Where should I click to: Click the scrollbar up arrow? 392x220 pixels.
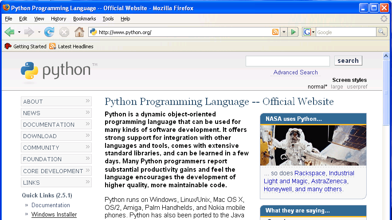pyautogui.click(x=386, y=56)
